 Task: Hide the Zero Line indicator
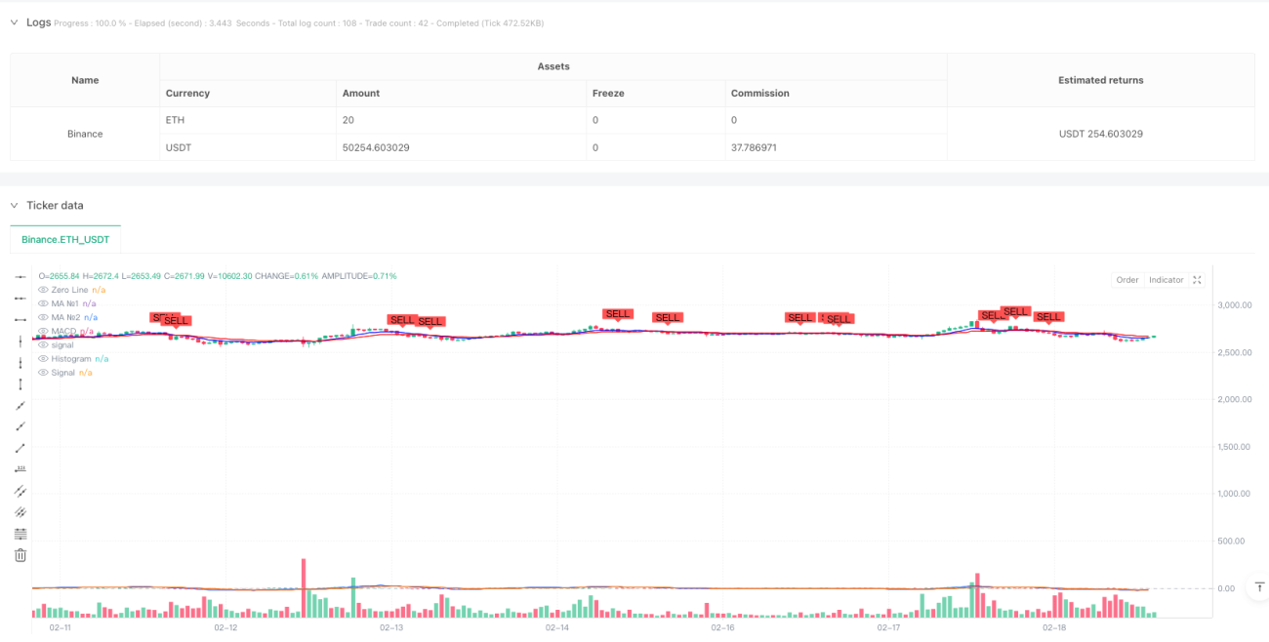42,290
